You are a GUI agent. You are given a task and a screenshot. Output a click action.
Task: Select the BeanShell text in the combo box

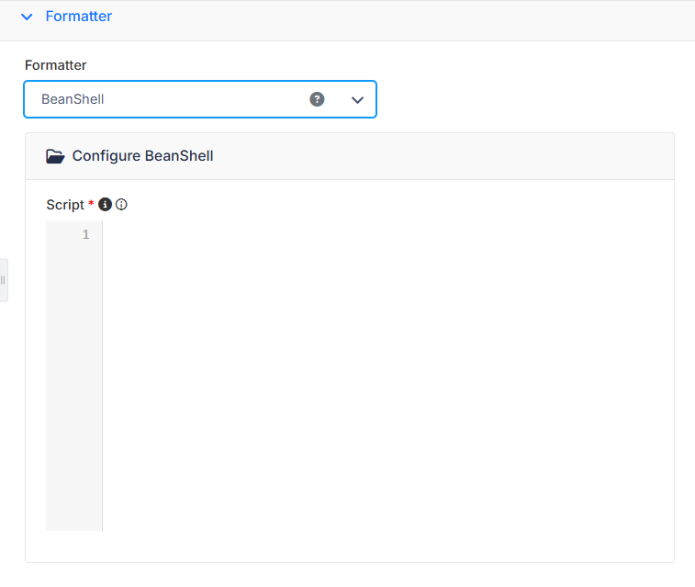[x=73, y=99]
